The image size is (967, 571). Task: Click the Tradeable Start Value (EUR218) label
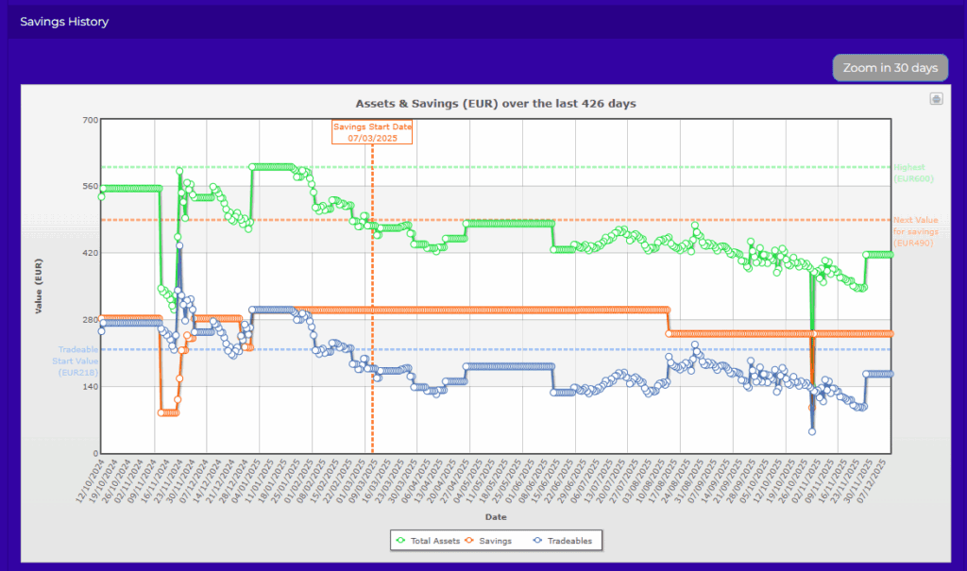[x=76, y=361]
